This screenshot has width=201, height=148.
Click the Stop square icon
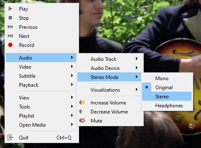coord(10,18)
